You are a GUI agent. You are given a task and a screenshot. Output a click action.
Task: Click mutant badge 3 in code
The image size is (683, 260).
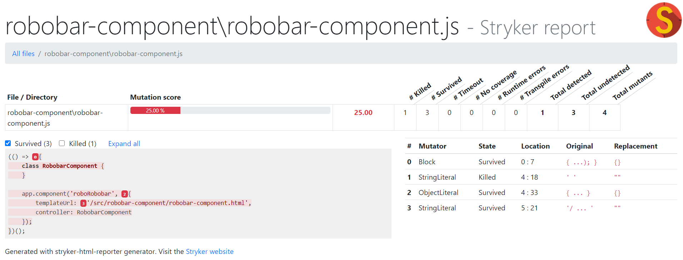click(x=83, y=203)
